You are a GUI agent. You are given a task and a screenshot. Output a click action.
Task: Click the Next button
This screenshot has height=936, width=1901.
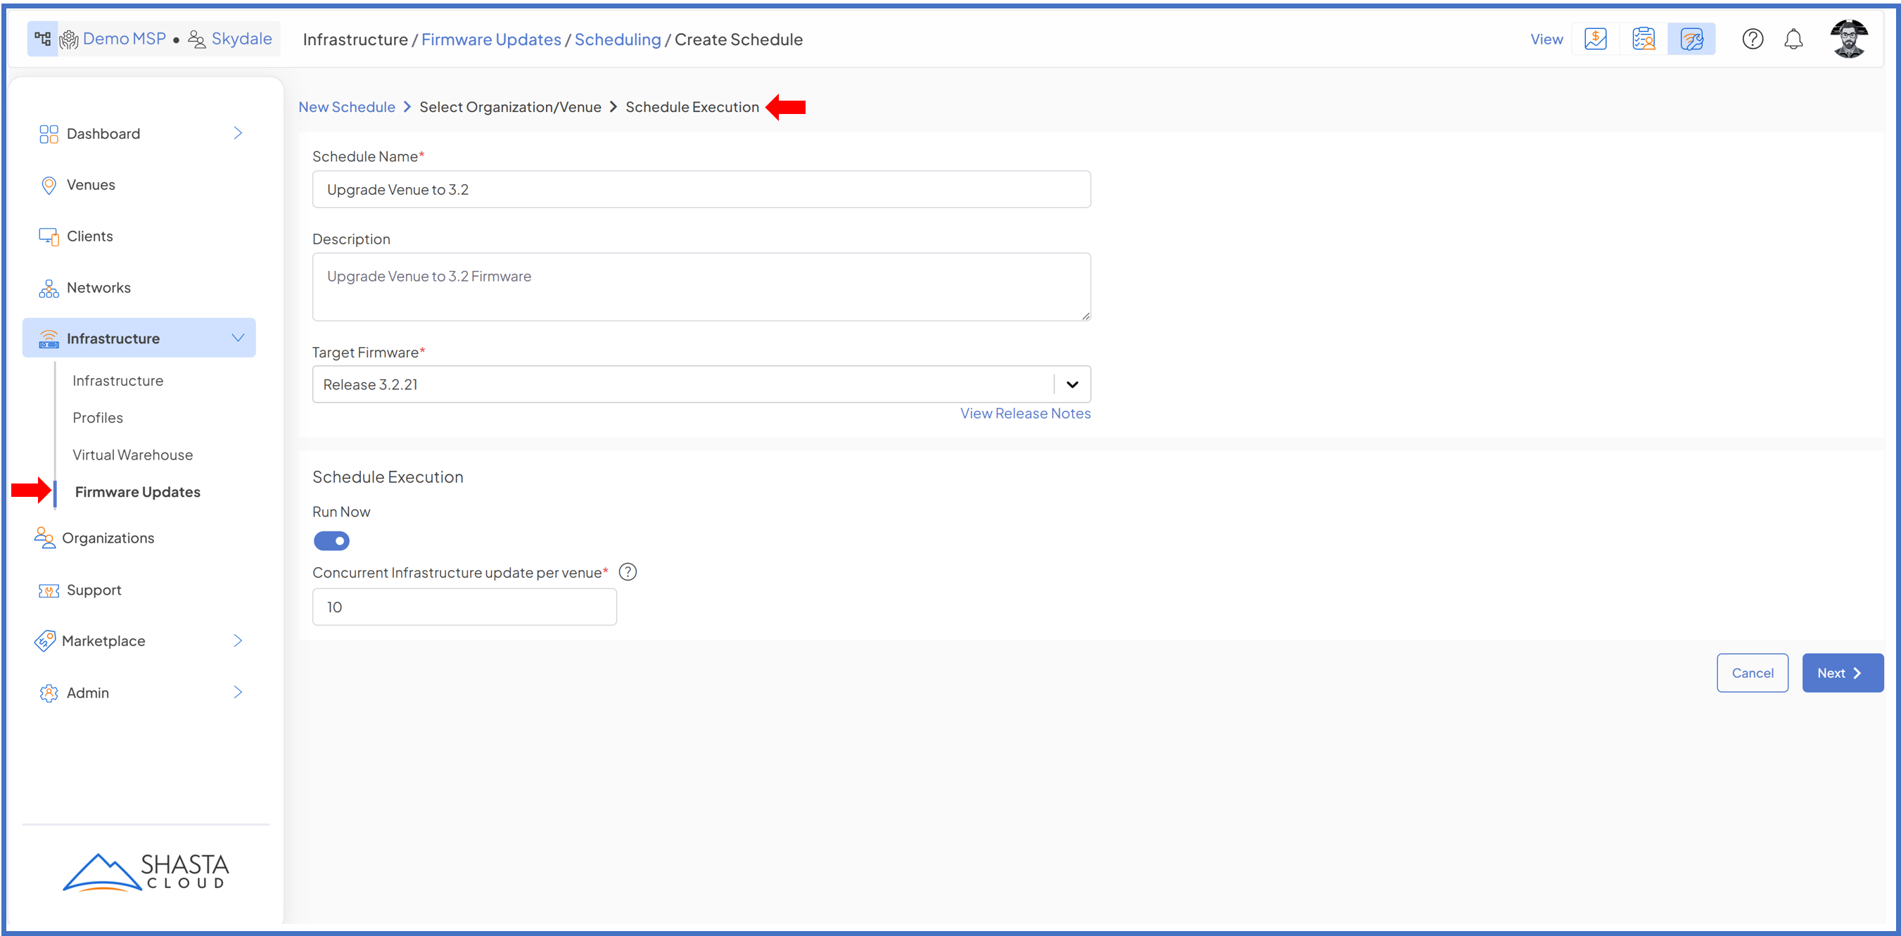tap(1841, 673)
